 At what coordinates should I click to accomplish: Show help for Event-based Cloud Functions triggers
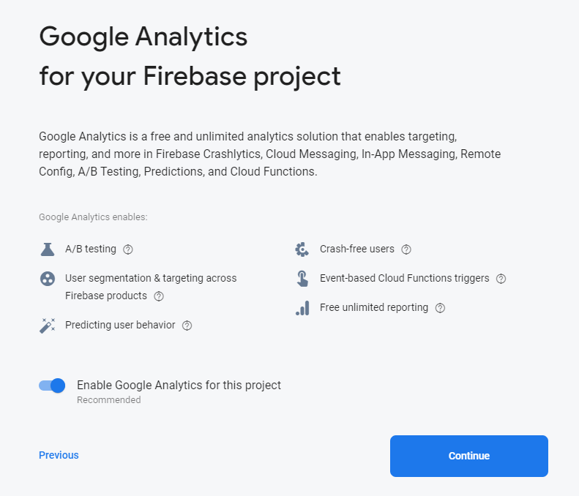coord(501,279)
